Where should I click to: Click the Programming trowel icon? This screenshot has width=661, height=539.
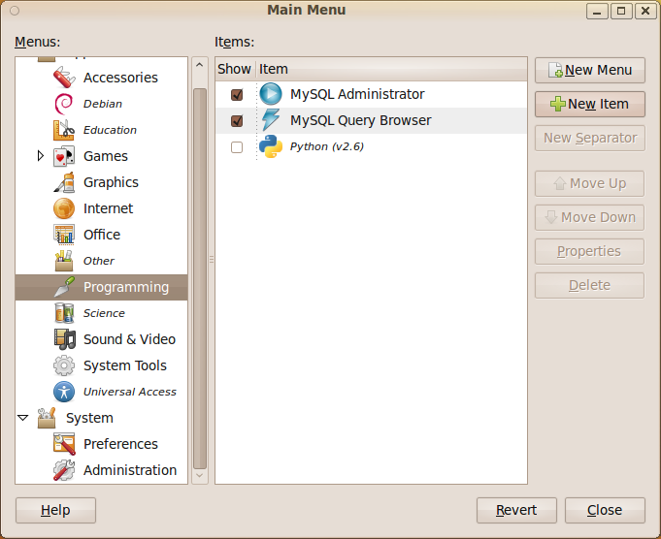click(64, 287)
